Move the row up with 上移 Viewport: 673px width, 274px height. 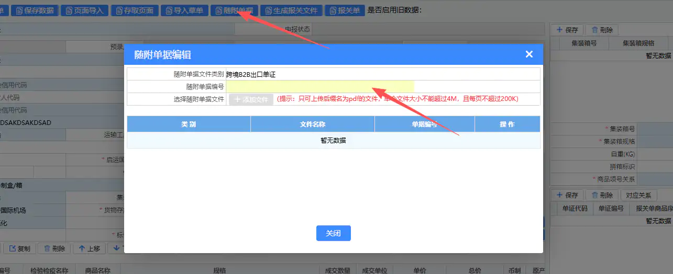tap(90, 249)
